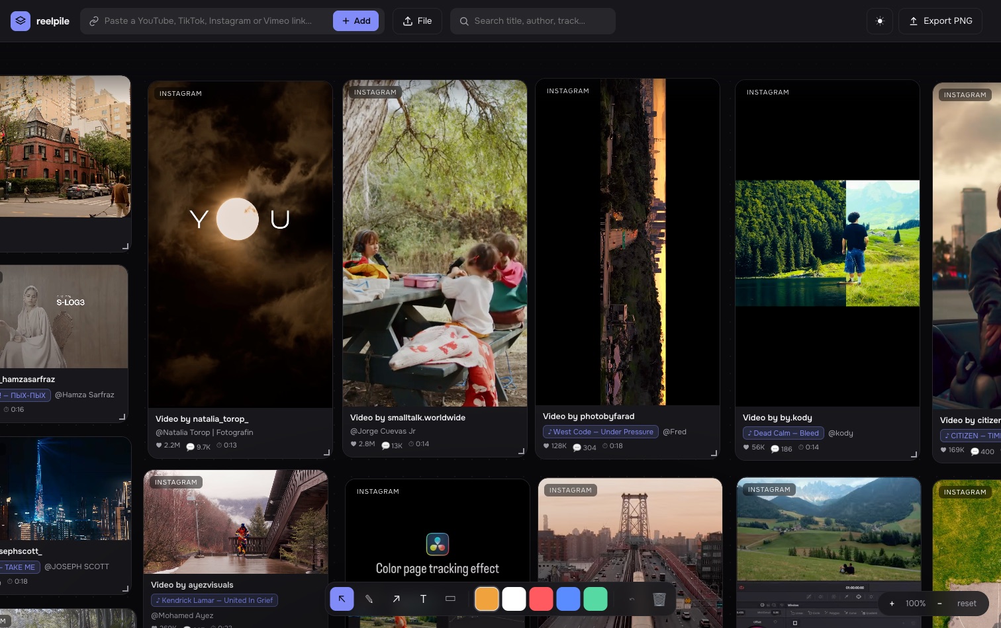Focus the paste video link field
The image size is (1001, 628).
209,21
